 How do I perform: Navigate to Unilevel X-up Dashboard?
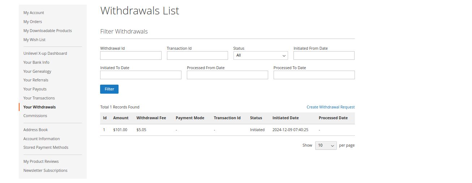coord(45,53)
